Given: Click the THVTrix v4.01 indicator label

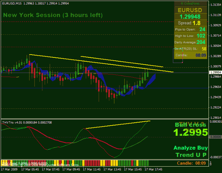Looking at the screenshot, I should point(27,122).
